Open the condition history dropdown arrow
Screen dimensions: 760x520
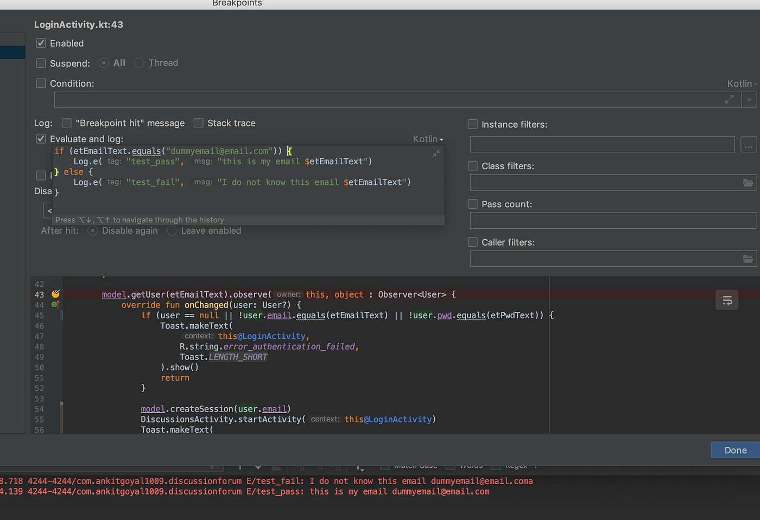click(749, 100)
